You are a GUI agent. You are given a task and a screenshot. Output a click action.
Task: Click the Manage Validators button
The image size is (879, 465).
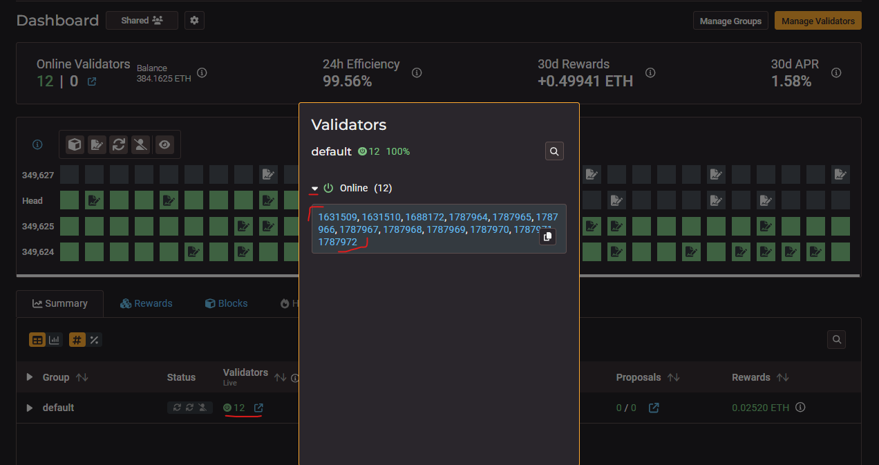[817, 21]
